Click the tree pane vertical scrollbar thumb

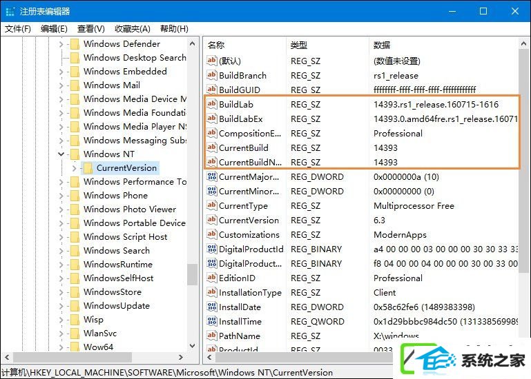tap(193, 274)
